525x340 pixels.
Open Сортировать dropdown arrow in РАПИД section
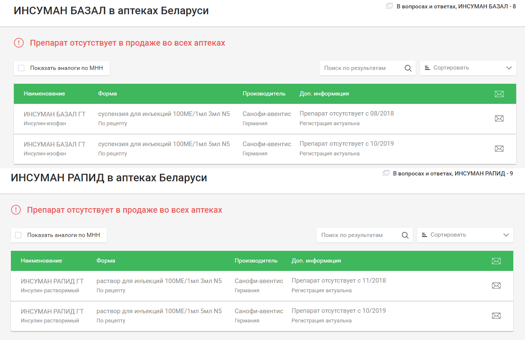[506, 235]
